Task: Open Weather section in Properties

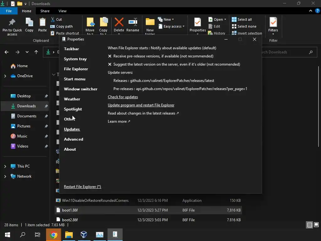Action: pos(72,99)
